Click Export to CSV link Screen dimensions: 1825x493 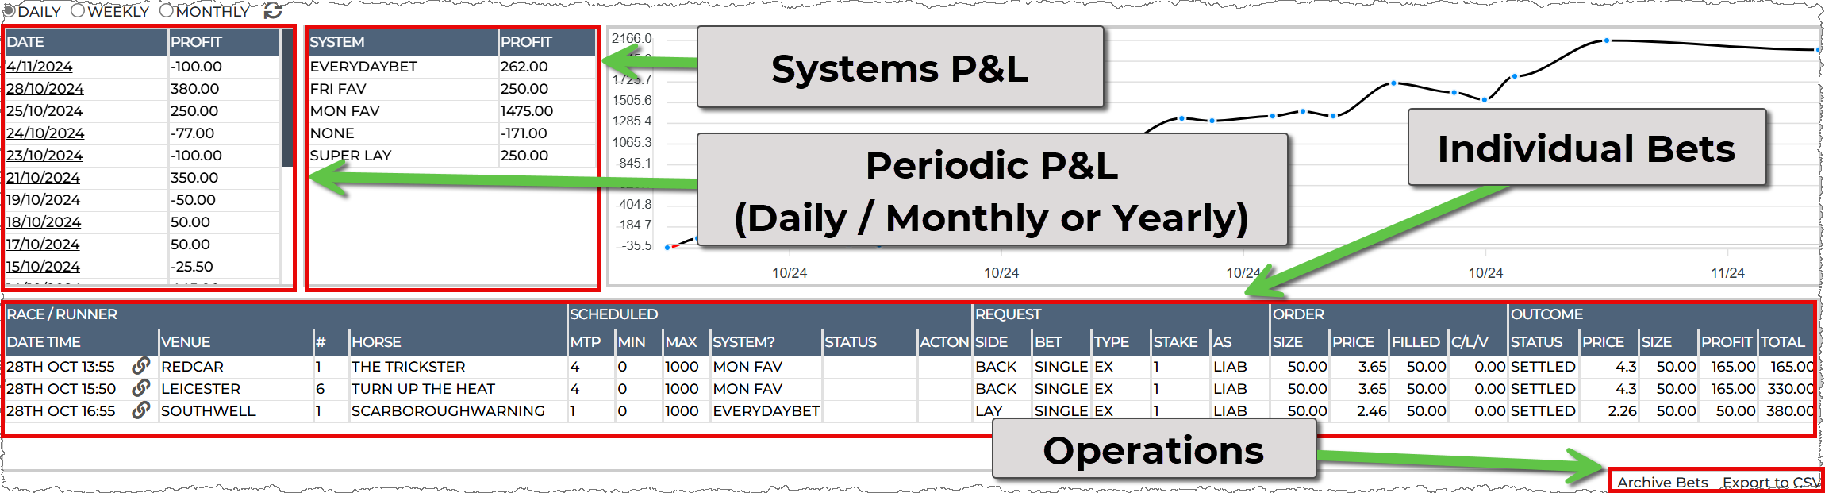pyautogui.click(x=1769, y=482)
